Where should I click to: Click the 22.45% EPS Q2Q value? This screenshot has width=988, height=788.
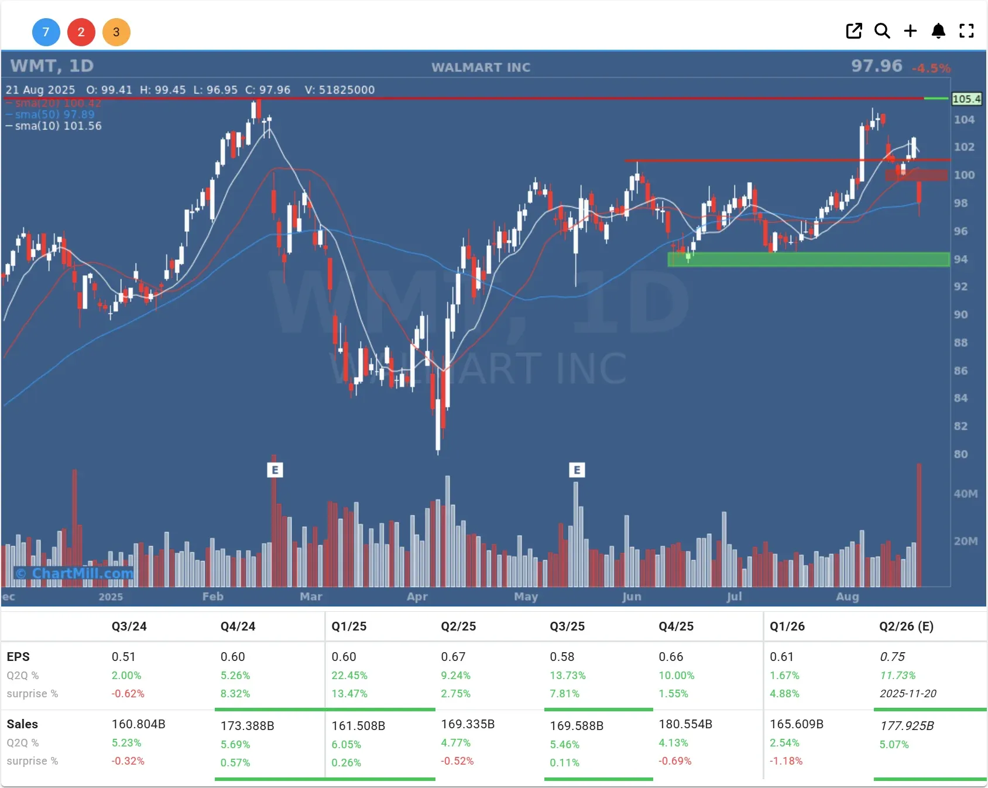click(349, 676)
